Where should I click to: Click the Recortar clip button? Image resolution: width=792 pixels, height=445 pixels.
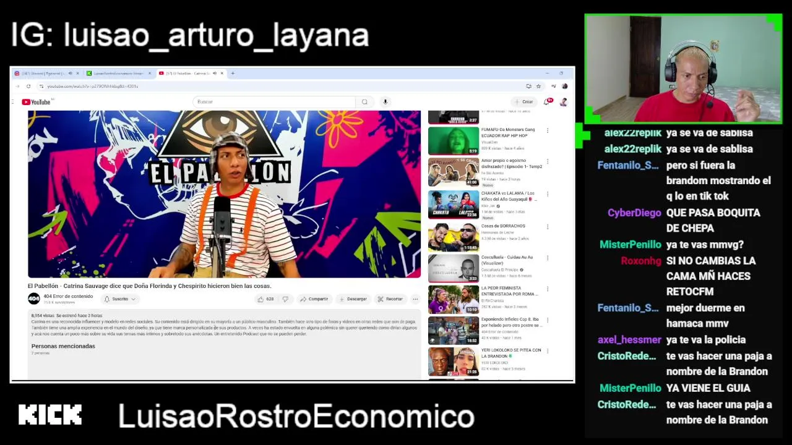point(390,299)
